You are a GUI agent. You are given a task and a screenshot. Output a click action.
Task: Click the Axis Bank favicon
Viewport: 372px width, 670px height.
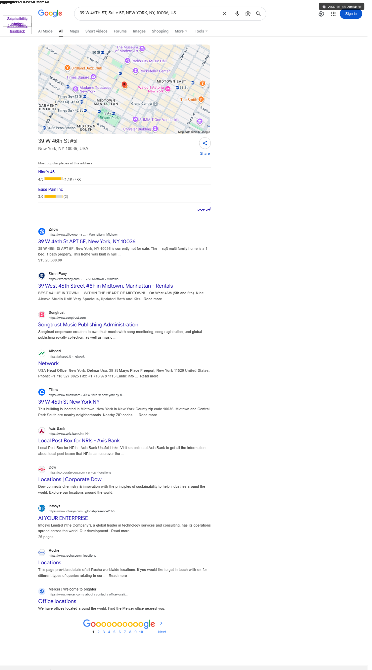(x=42, y=431)
